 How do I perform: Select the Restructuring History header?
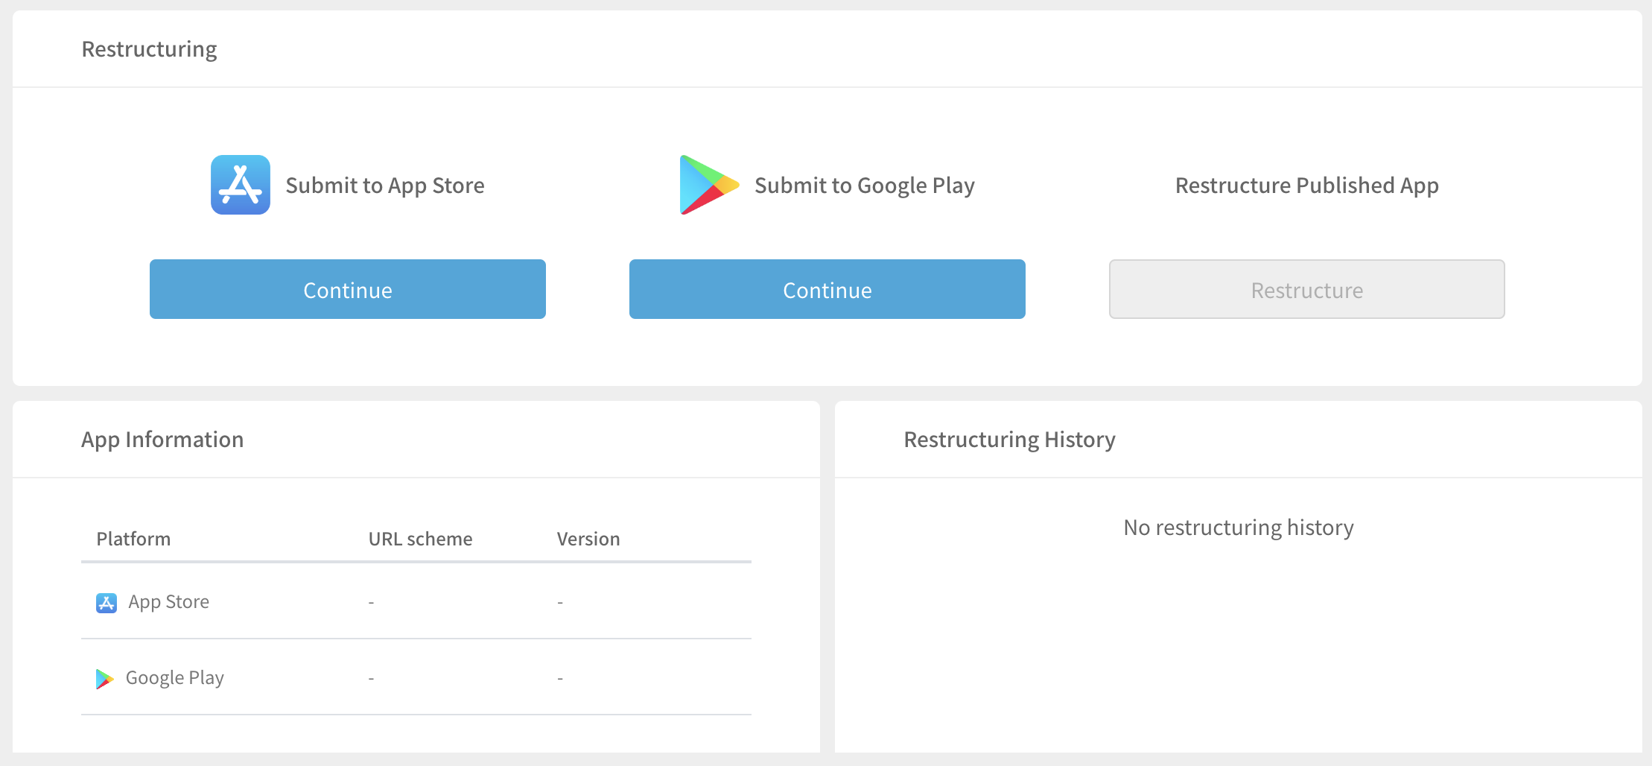coord(1009,440)
